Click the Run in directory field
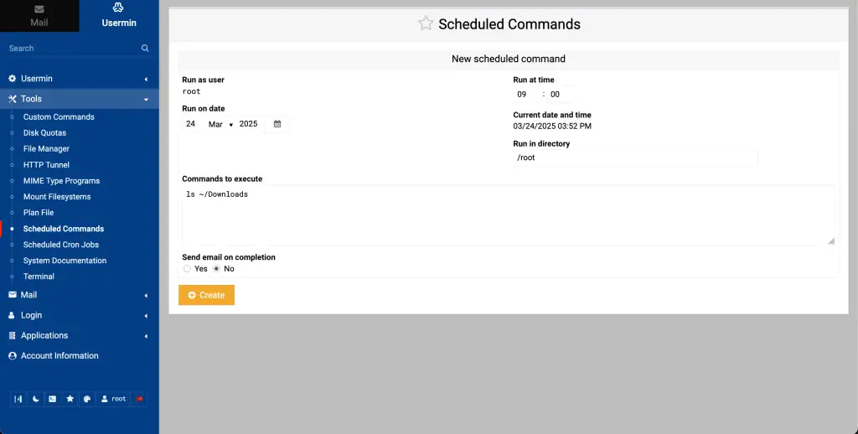 tap(635, 158)
